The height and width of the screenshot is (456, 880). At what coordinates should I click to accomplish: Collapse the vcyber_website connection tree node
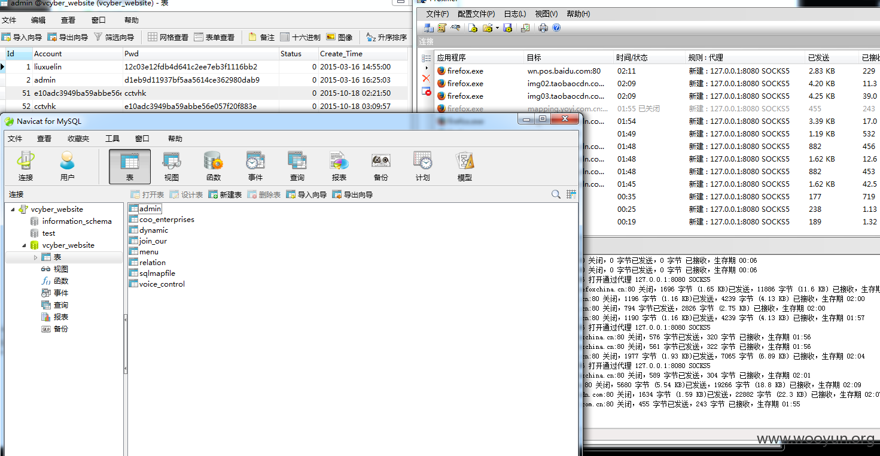pyautogui.click(x=13, y=209)
